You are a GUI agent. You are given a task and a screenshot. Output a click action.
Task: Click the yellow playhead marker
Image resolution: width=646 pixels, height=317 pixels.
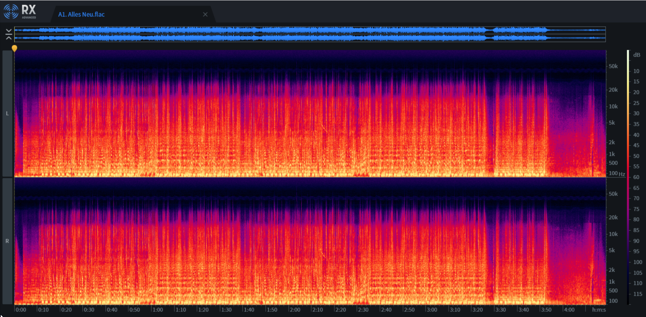point(15,48)
